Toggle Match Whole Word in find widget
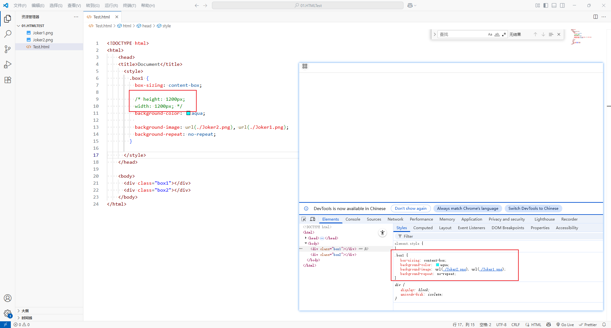The width and height of the screenshot is (611, 328). (x=497, y=34)
